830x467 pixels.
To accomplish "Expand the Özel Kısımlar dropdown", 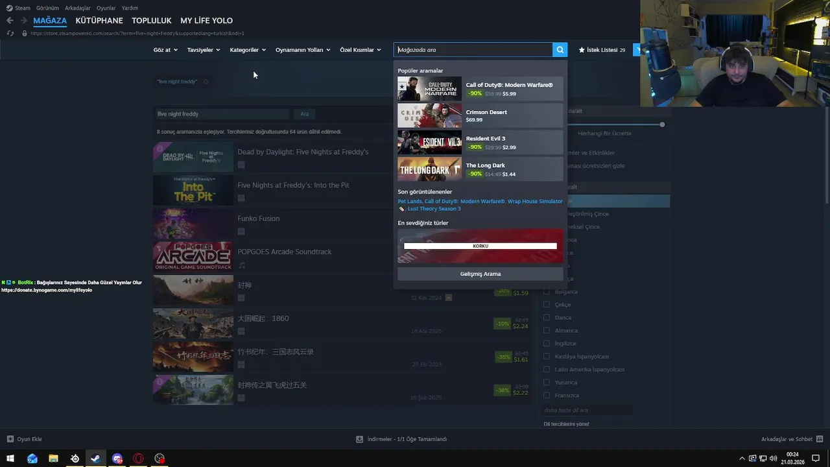I will point(361,50).
